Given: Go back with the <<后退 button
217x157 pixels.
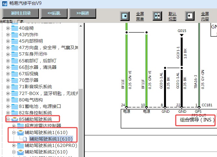Looking at the screenshot, I should point(54,13).
